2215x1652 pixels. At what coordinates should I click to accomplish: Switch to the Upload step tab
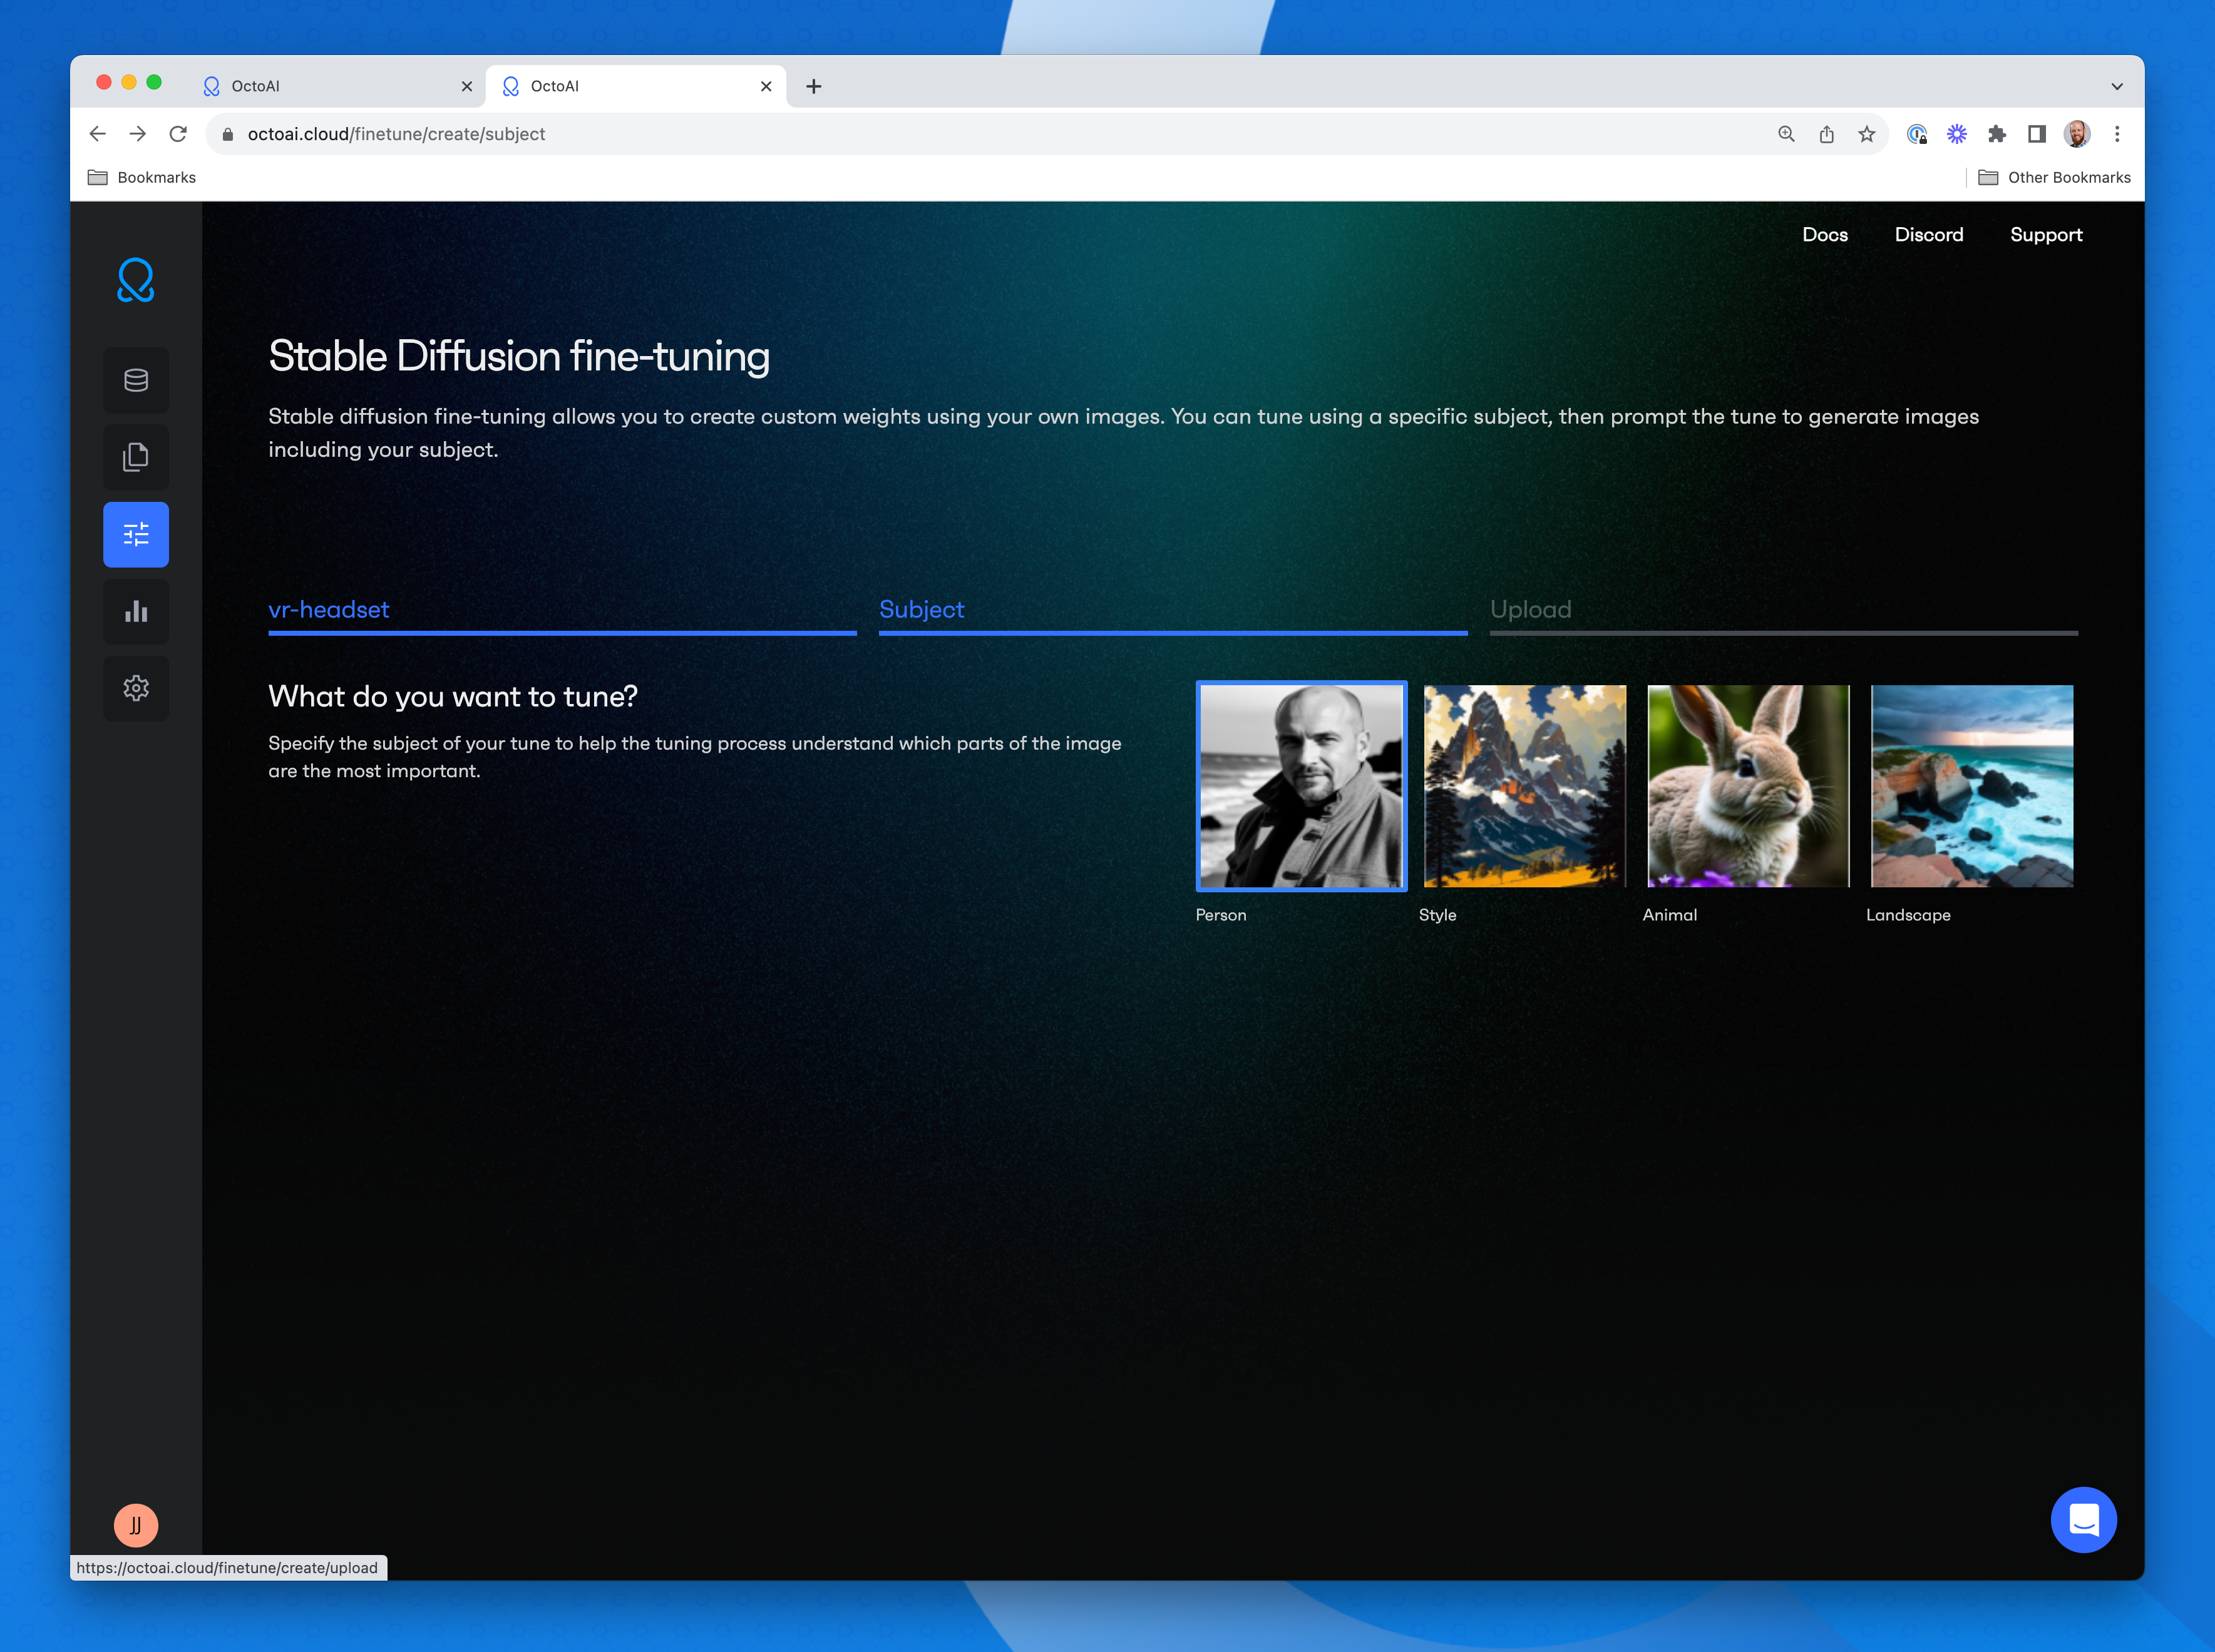pyautogui.click(x=1531, y=609)
